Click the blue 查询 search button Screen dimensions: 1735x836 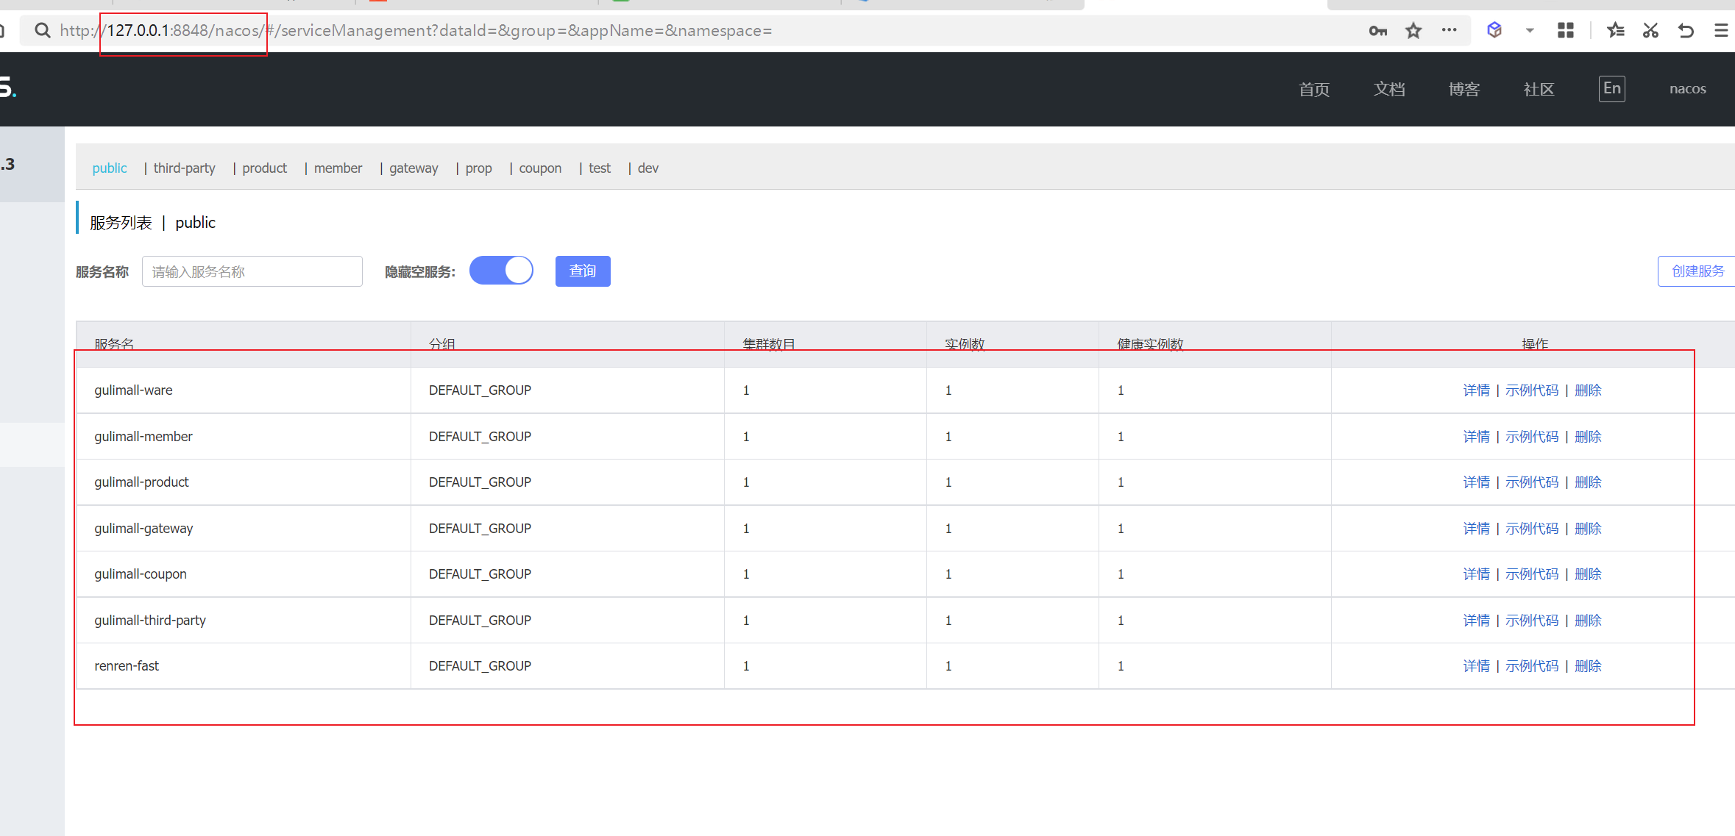(582, 271)
